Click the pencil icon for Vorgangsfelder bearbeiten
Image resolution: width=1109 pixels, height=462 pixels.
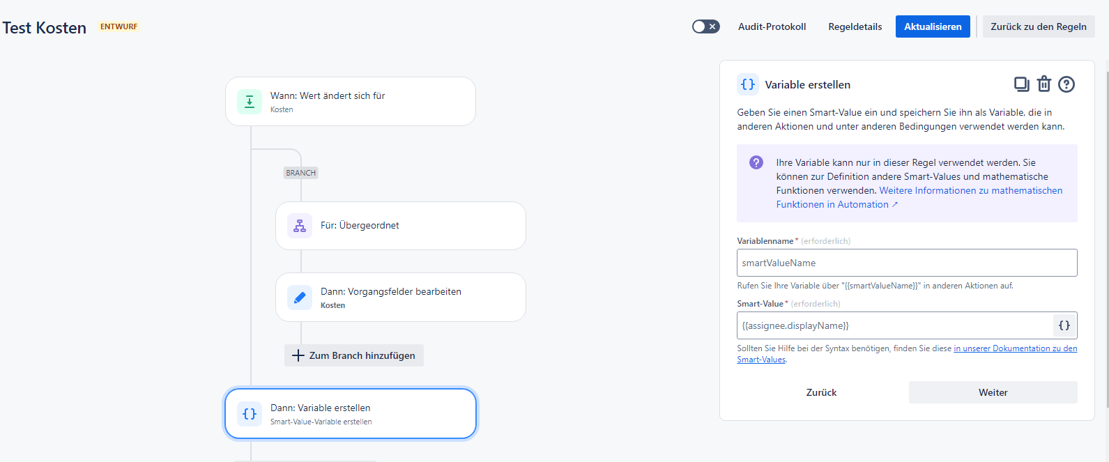coord(300,298)
